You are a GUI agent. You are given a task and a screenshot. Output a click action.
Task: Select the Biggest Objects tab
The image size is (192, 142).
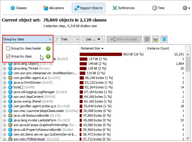point(89,8)
